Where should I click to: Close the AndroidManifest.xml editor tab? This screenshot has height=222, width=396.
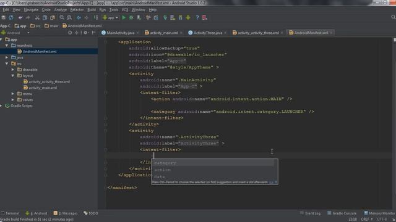click(331, 33)
